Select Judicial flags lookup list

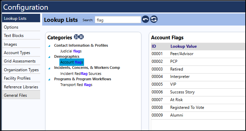coord(71,51)
